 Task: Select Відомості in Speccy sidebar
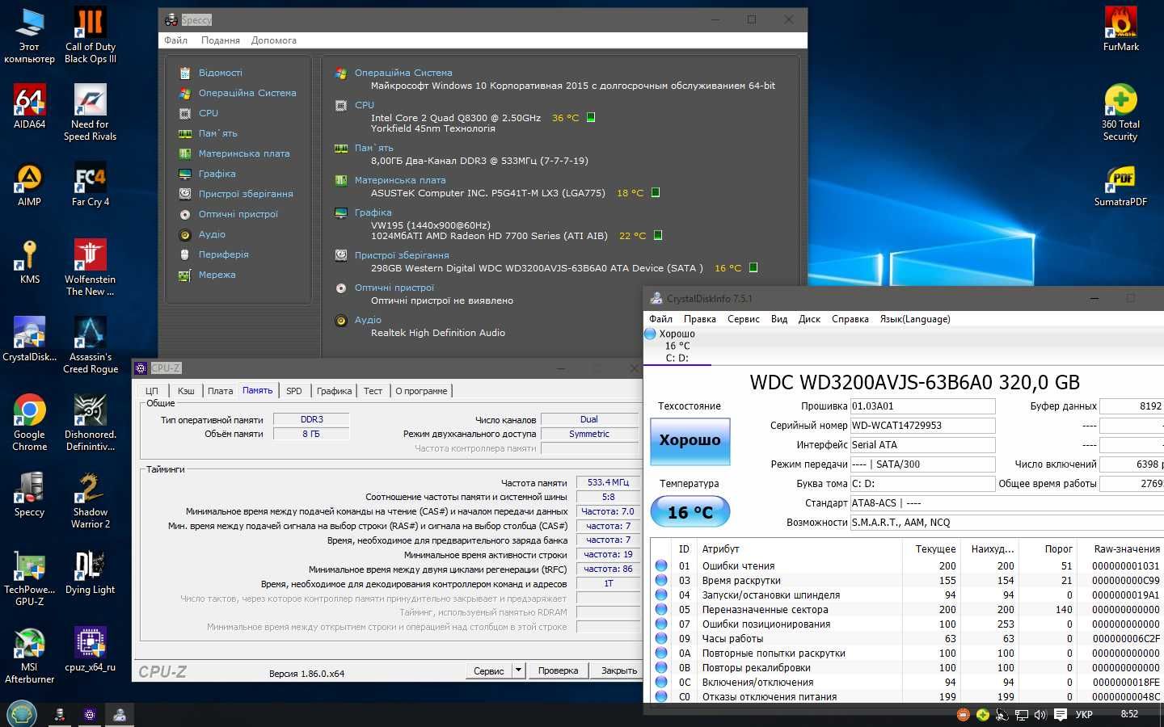pyautogui.click(x=221, y=73)
